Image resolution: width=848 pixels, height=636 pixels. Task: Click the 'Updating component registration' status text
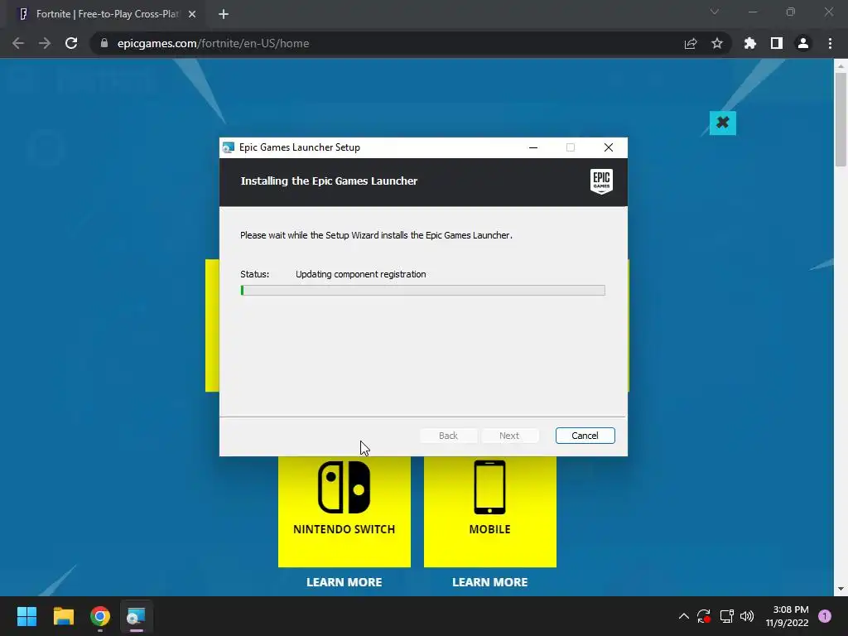tap(361, 274)
